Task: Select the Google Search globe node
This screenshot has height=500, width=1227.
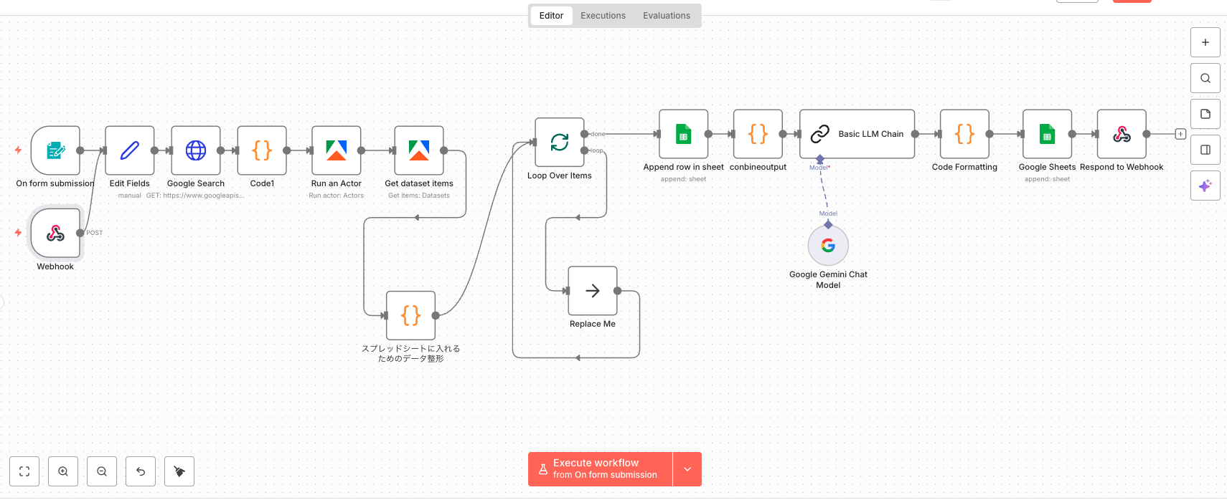Action: [196, 150]
